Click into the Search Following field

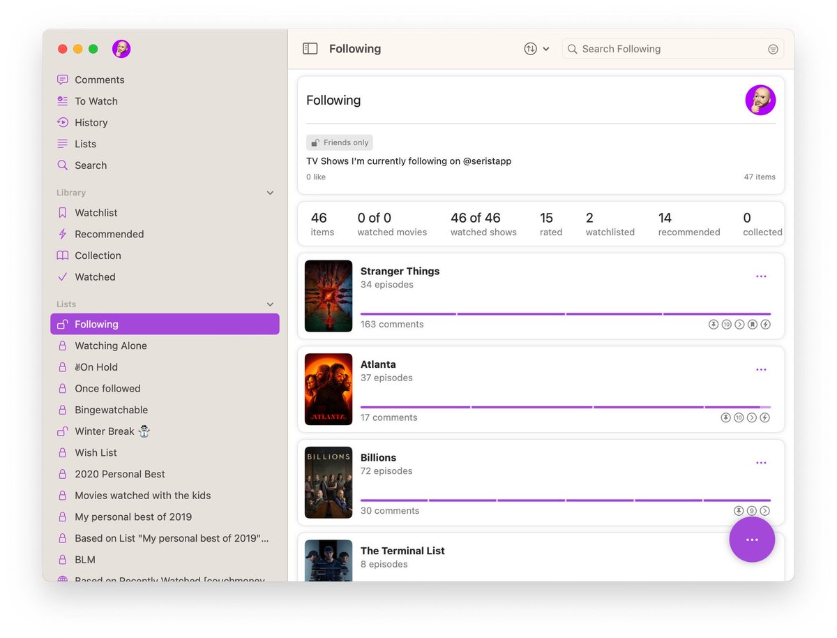coord(672,49)
